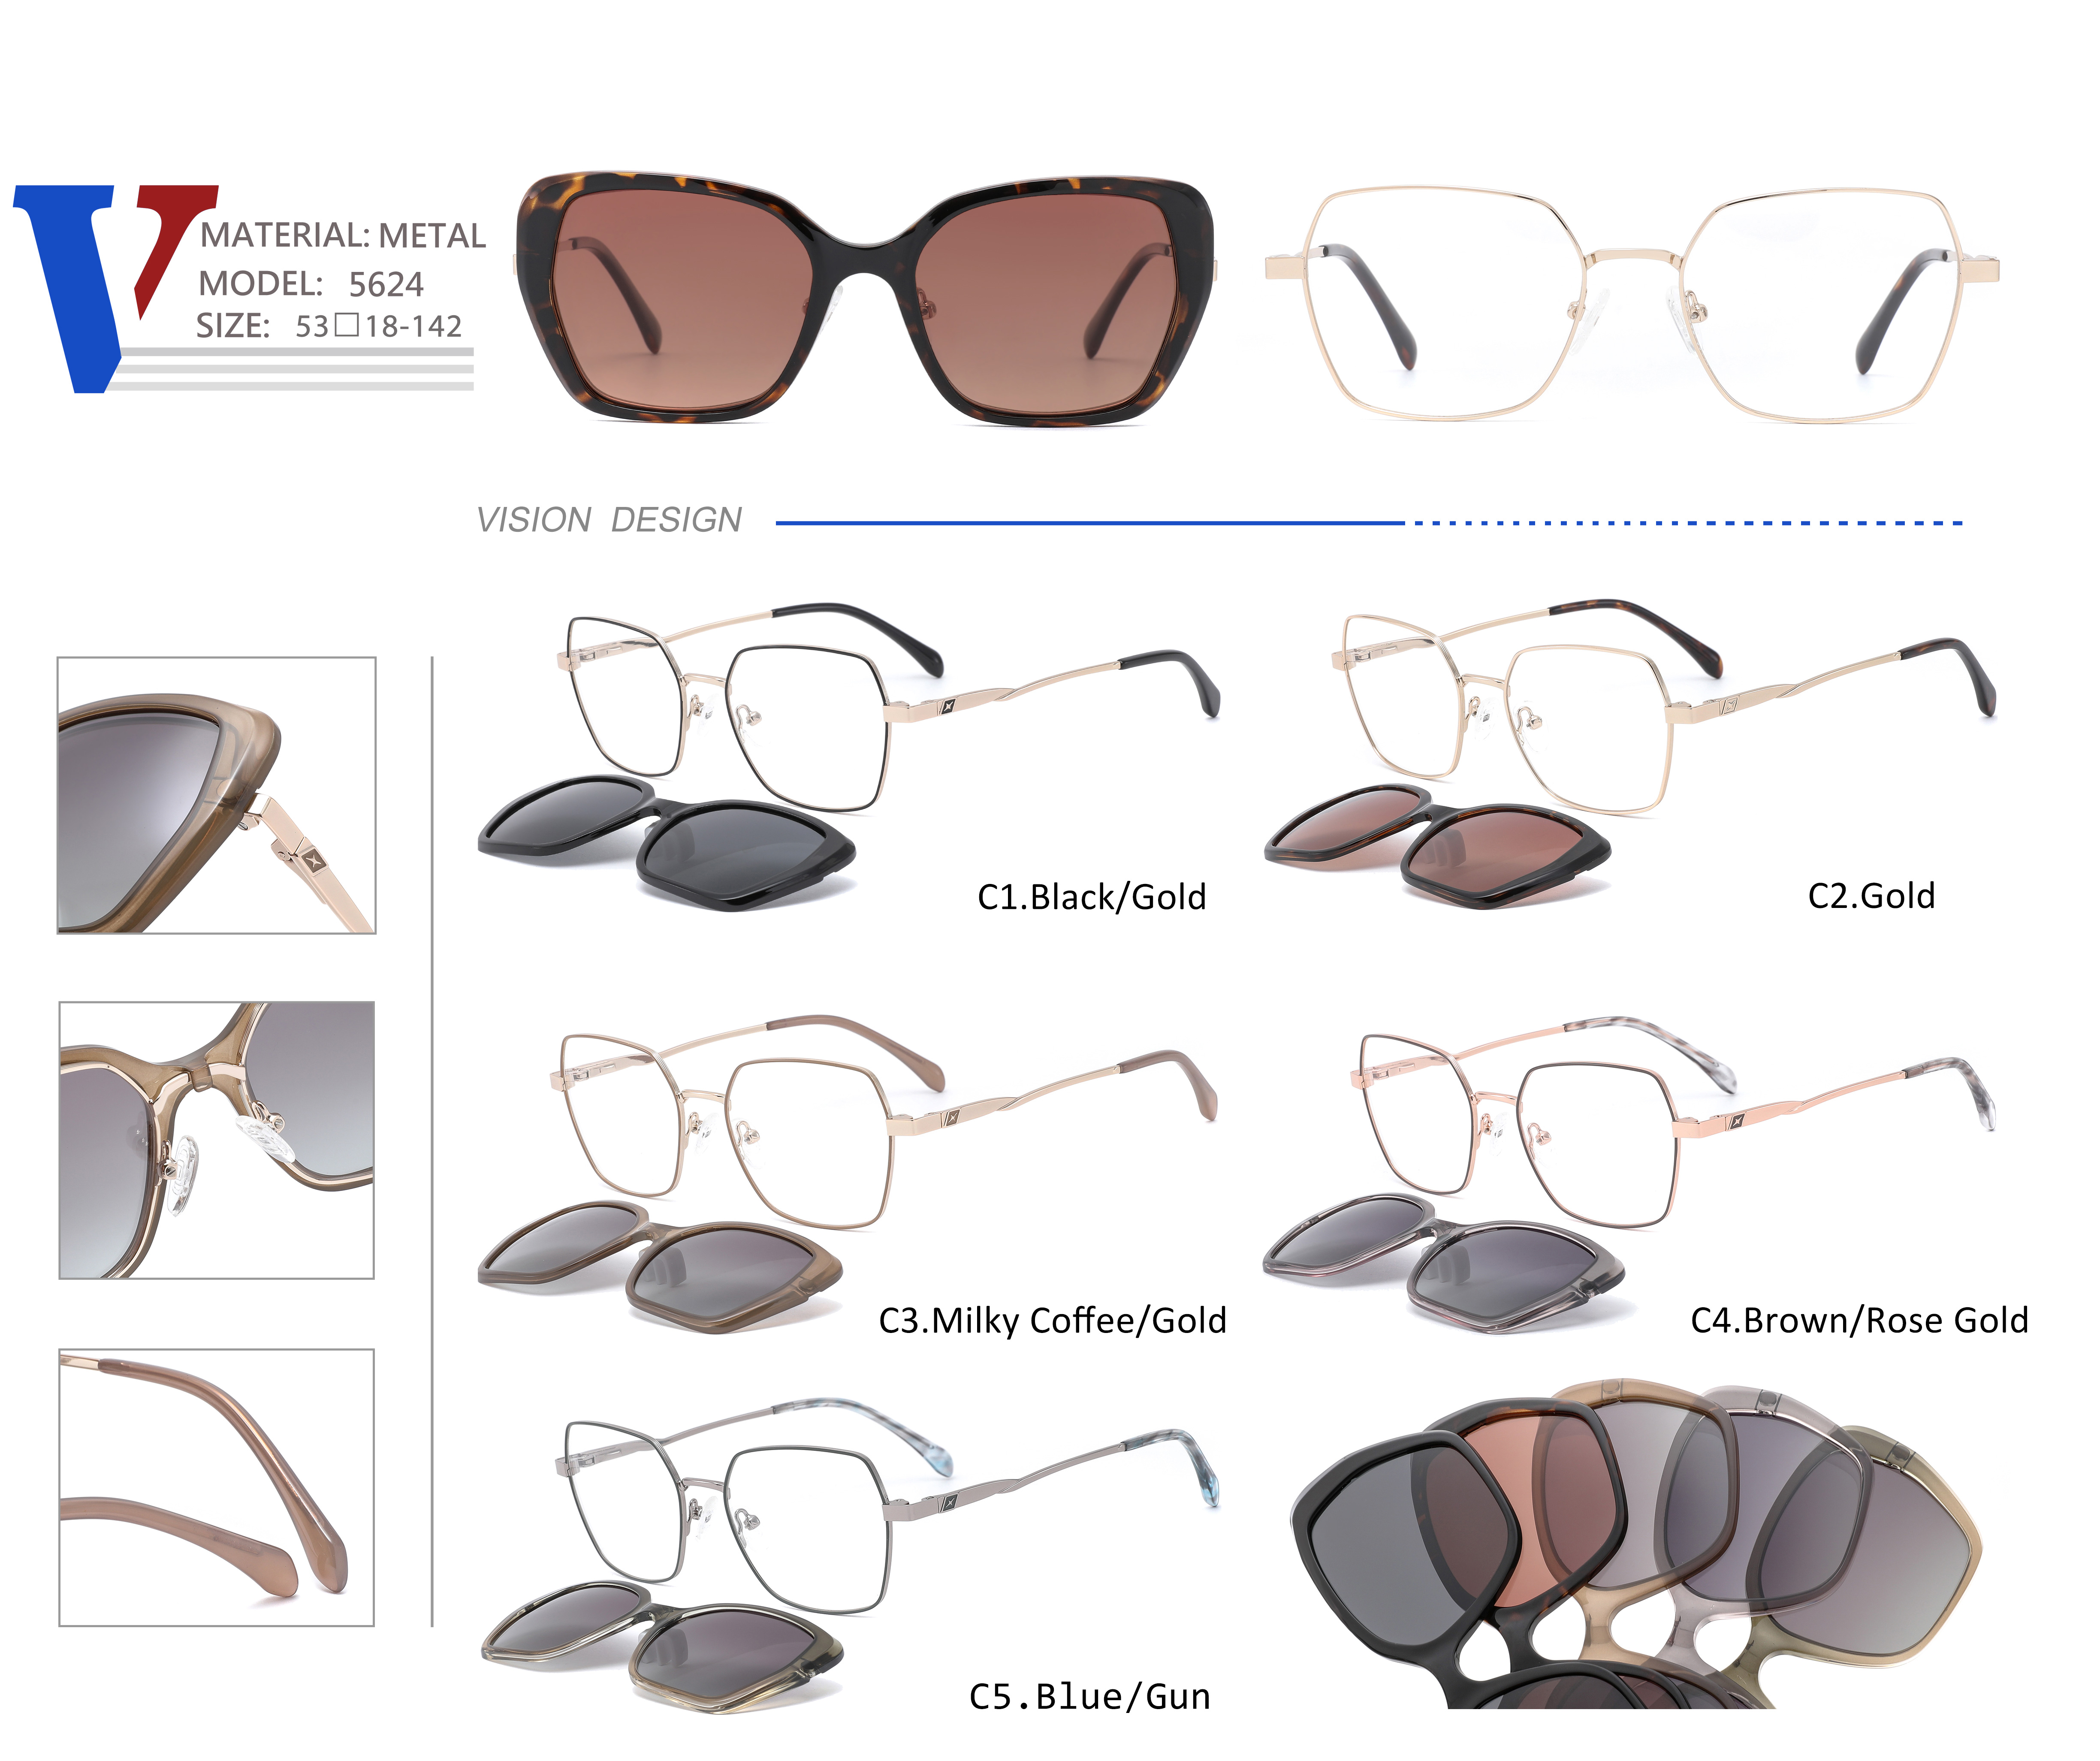Image resolution: width=2100 pixels, height=1761 pixels.
Task: Select the C3.Milky Coffee/Gold label
Action: tap(1052, 1321)
